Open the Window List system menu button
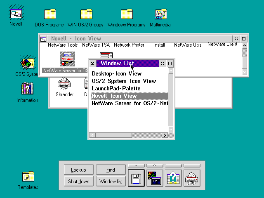This screenshot has height=198, width=264. point(92,64)
